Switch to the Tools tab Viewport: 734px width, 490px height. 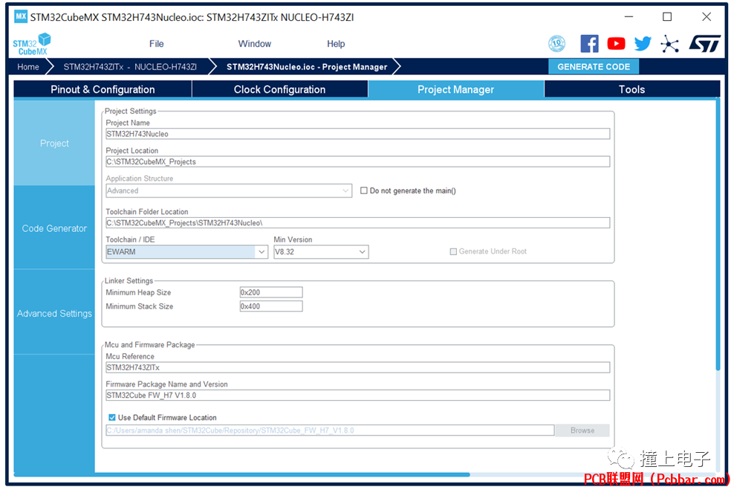click(x=632, y=89)
